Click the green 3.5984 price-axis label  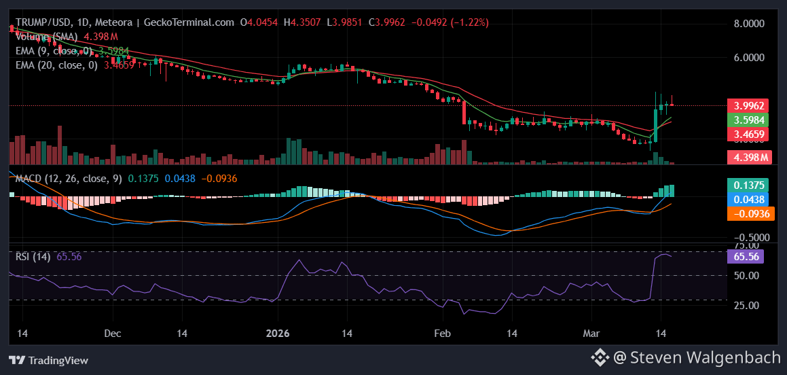tap(749, 120)
